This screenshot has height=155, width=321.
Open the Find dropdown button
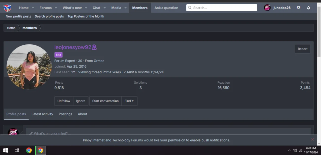tap(129, 101)
